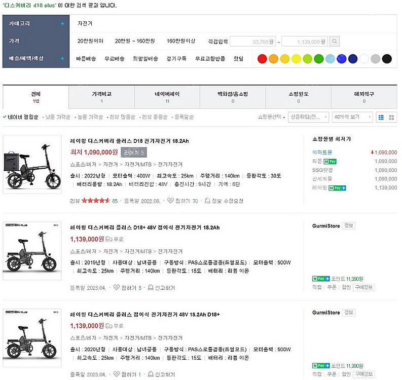Click 구매정보 button on second product
The height and width of the screenshot is (380, 402).
[x=363, y=287]
